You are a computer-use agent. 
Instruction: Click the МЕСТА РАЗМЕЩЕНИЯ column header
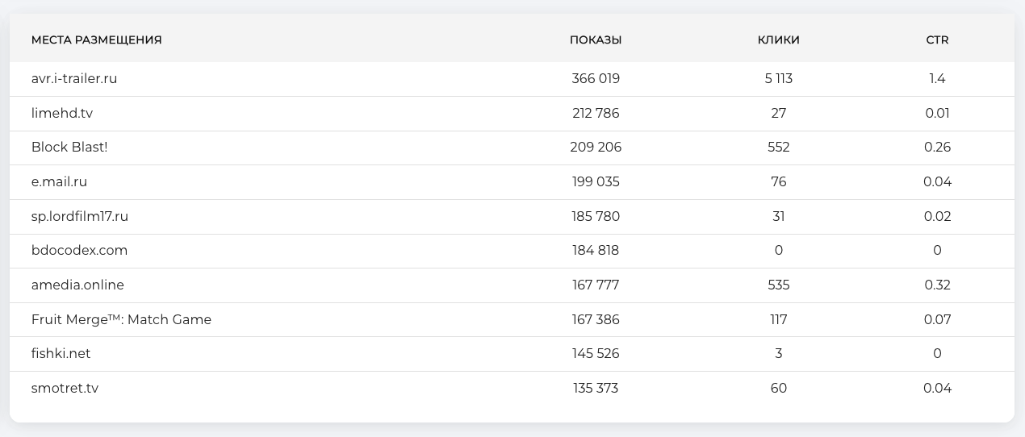(x=96, y=40)
